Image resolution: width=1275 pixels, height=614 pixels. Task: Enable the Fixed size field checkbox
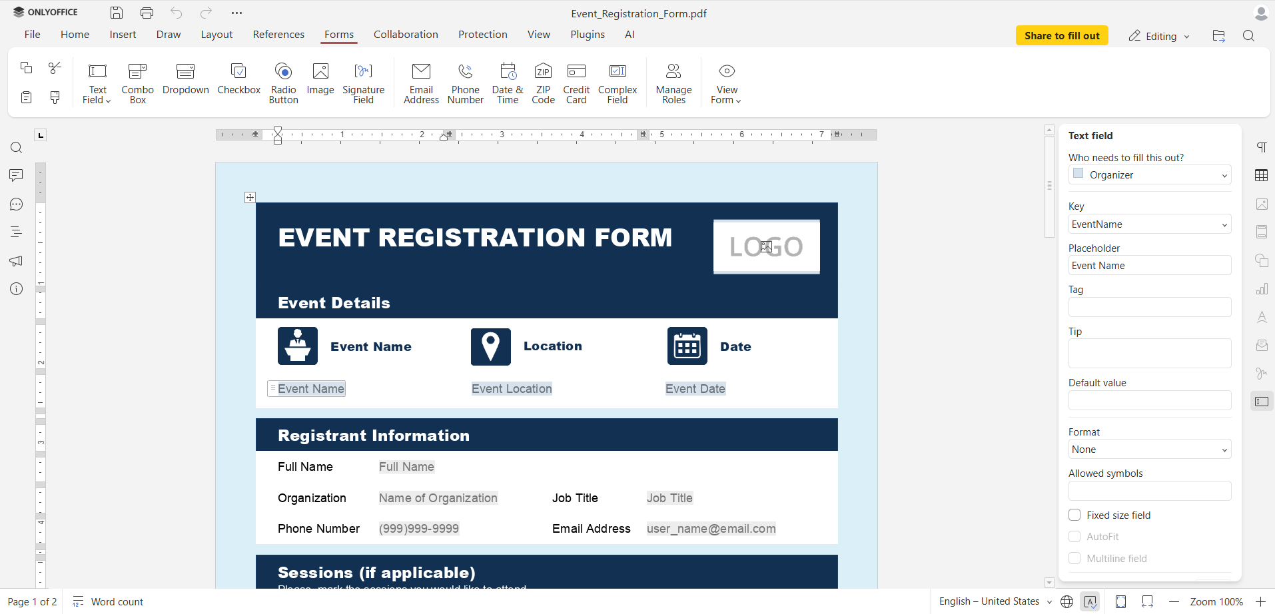pyautogui.click(x=1074, y=515)
